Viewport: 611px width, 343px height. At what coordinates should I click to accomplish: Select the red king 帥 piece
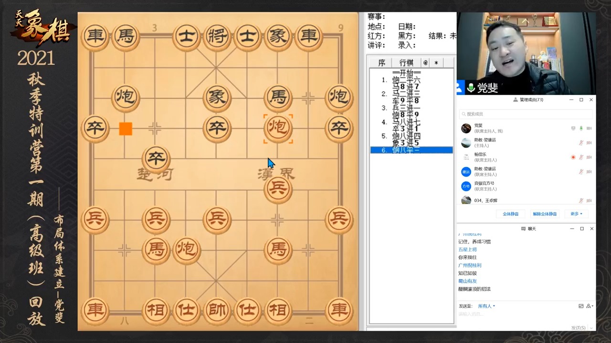click(217, 311)
